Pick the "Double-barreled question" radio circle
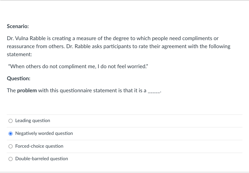This screenshot has width=249, height=173. pos(11,159)
